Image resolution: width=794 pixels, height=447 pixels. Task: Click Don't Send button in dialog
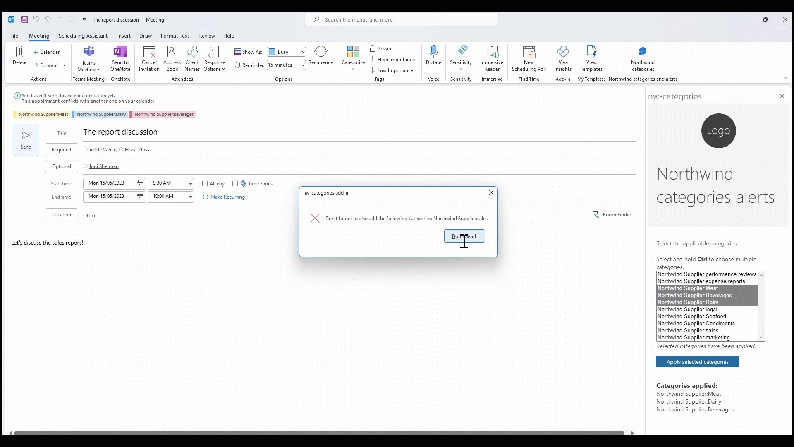click(x=464, y=236)
